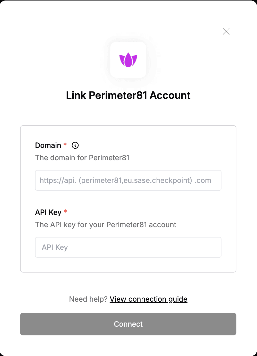Focus the Domain input field

click(128, 180)
